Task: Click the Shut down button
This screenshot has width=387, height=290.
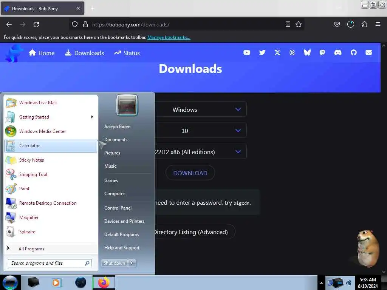Action: pyautogui.click(x=114, y=263)
